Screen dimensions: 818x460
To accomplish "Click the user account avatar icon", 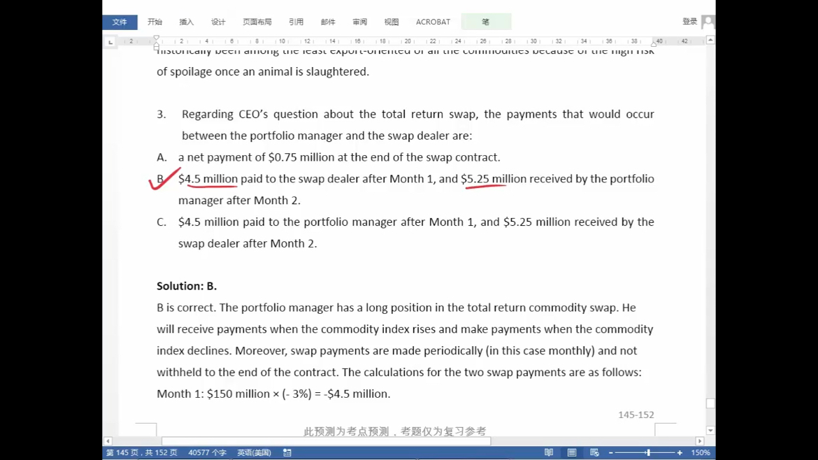I will click(x=708, y=22).
